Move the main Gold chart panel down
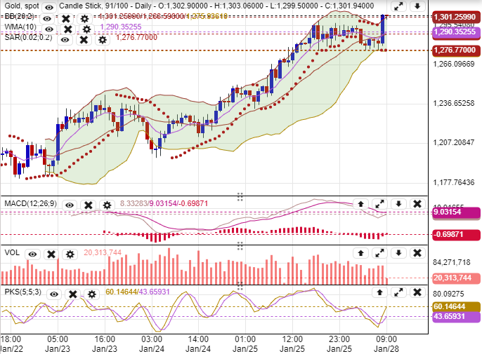482x354 pixels. pyautogui.click(x=417, y=6)
